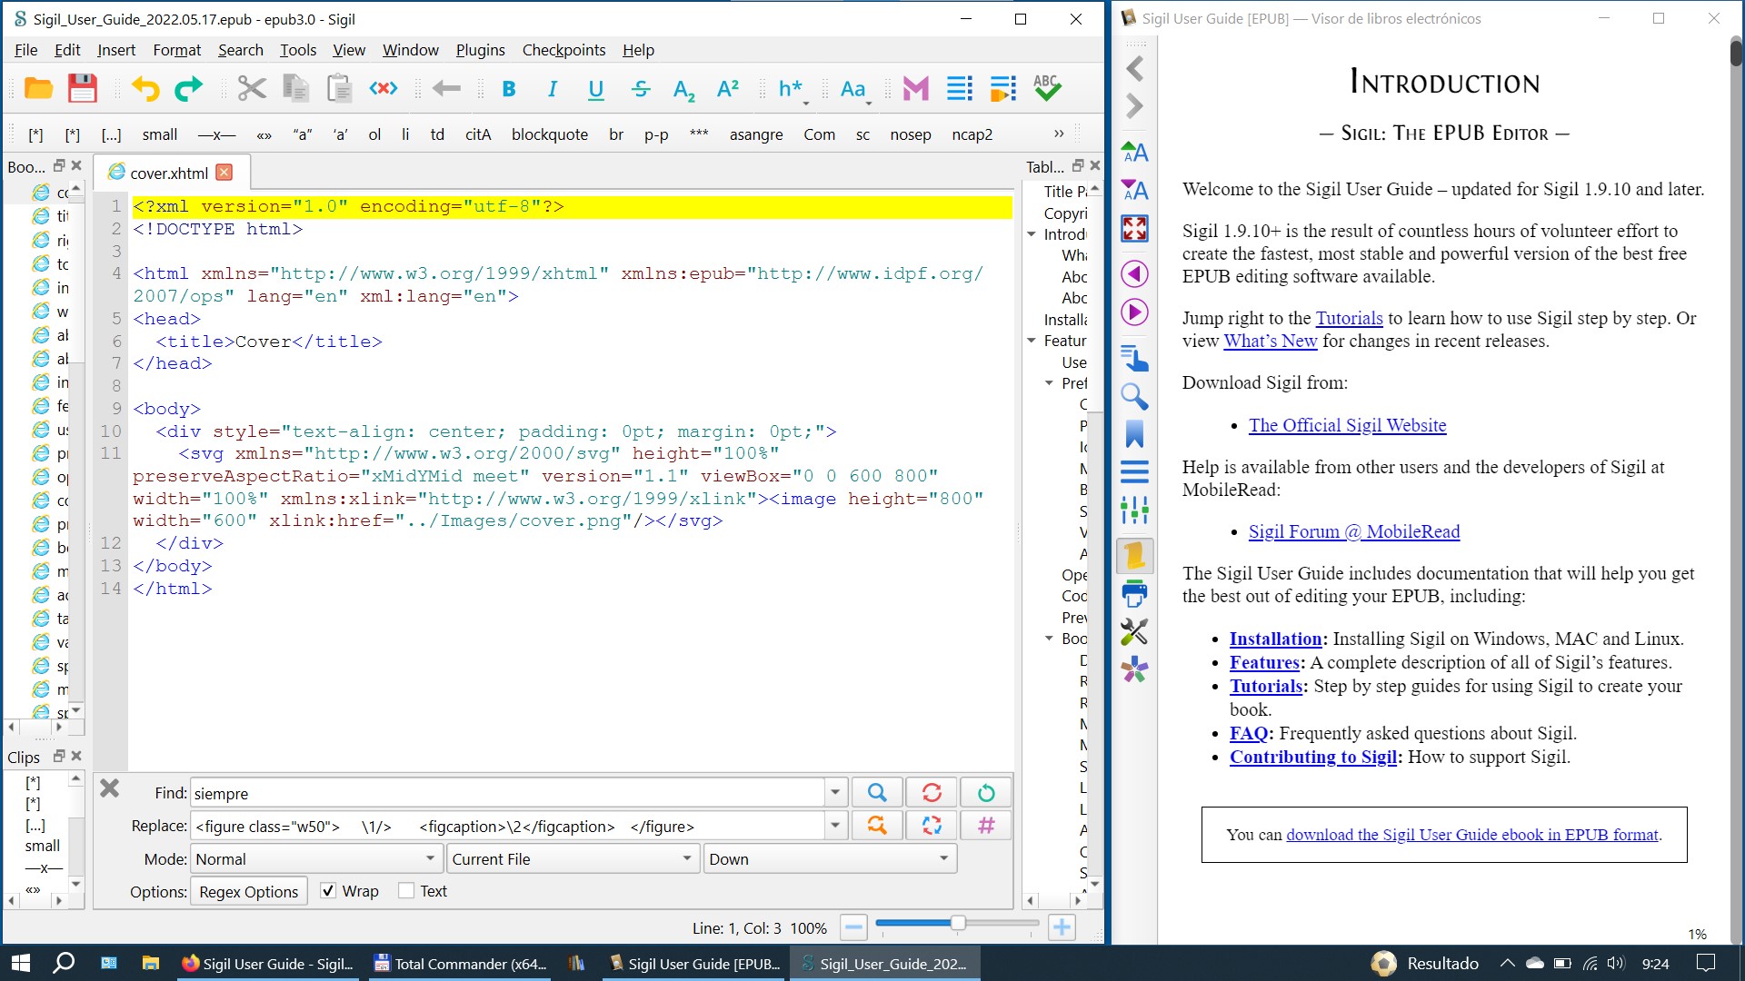1745x981 pixels.
Task: Toggle full screen in ebook viewer
Action: pyautogui.click(x=1134, y=228)
